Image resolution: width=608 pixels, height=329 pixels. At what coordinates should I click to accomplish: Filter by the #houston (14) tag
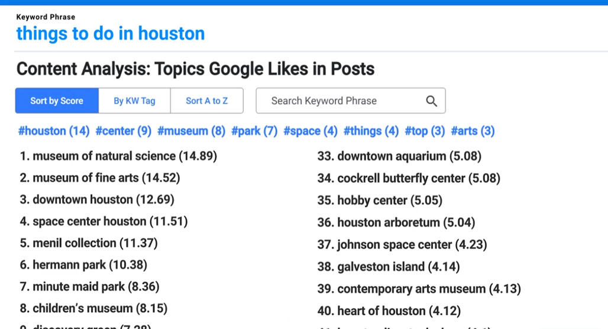click(x=54, y=131)
